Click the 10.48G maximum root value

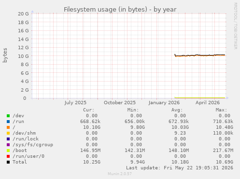click(x=225, y=127)
